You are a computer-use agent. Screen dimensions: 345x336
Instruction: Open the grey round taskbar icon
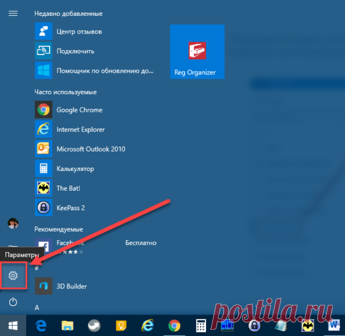coord(94,326)
